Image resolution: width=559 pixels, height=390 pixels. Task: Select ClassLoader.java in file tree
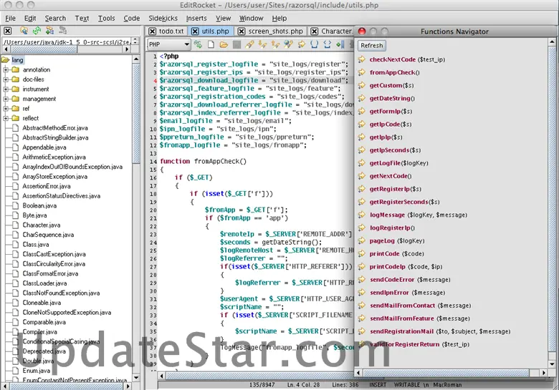click(x=44, y=283)
